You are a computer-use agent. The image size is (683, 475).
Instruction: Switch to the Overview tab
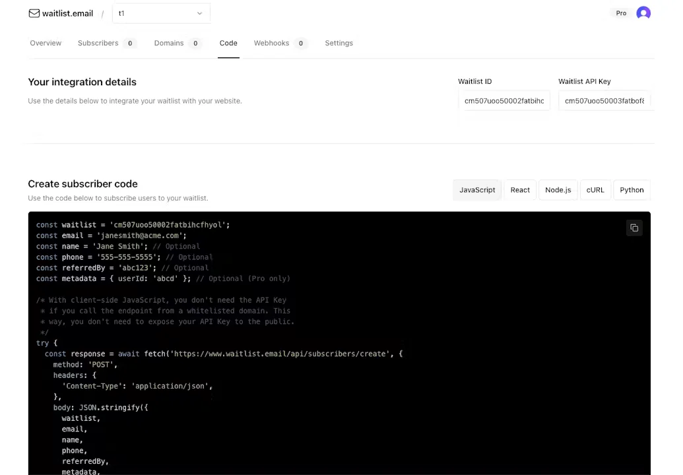coord(45,43)
